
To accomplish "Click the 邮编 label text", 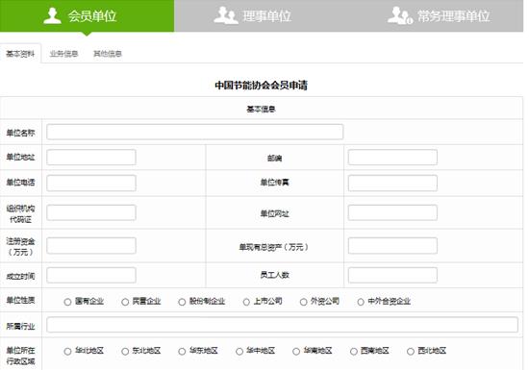I will (275, 158).
